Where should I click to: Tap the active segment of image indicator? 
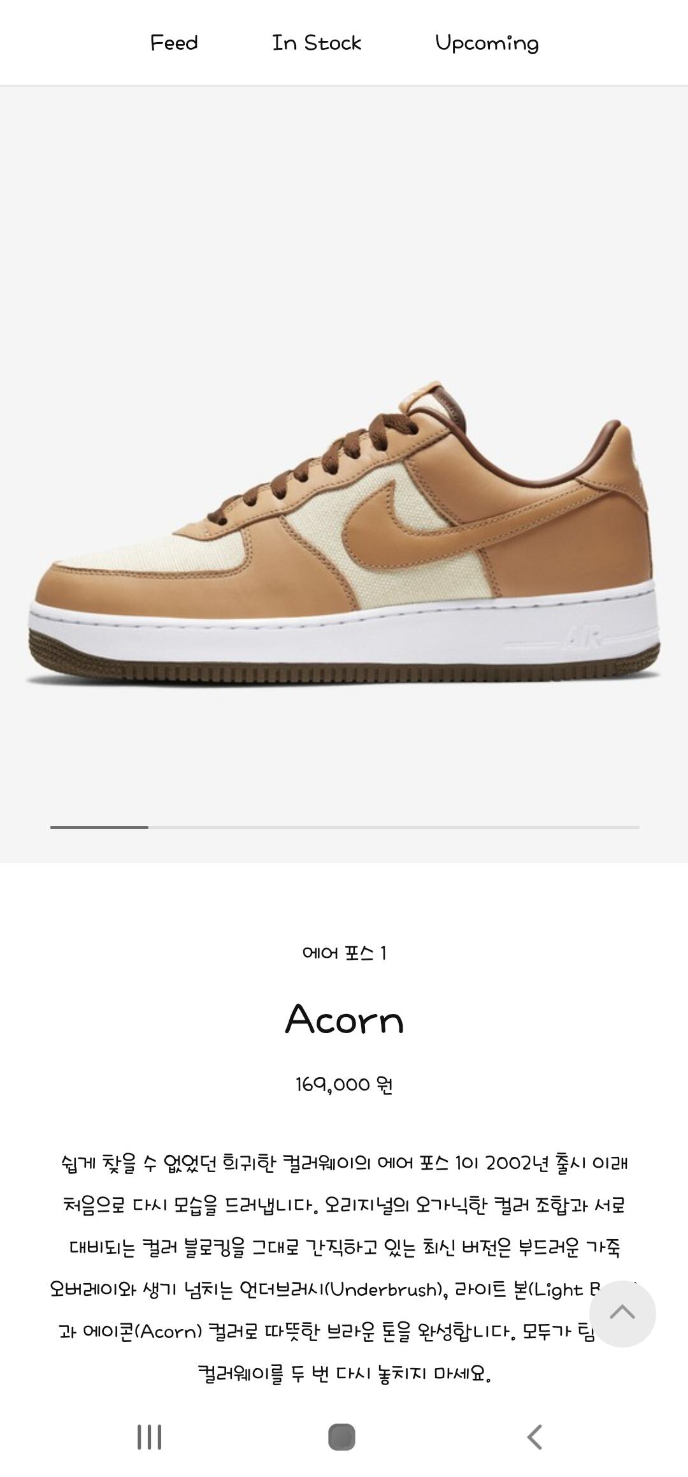click(99, 827)
